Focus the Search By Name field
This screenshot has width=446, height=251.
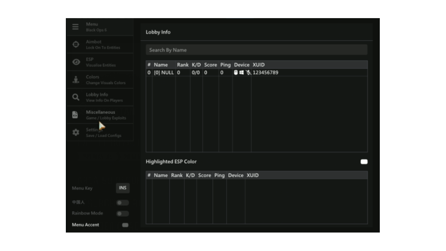tap(256, 50)
